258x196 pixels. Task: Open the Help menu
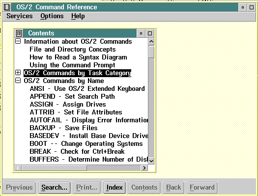click(x=78, y=16)
